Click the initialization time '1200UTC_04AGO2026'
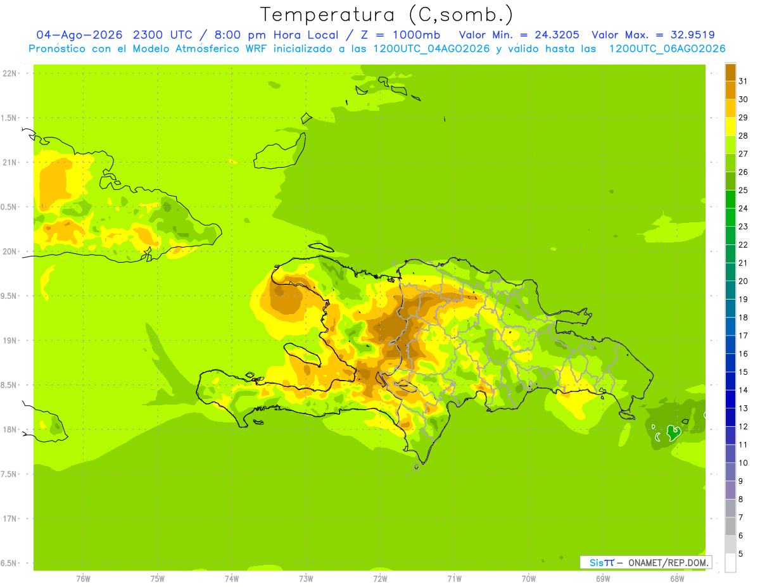760x587 pixels. click(428, 49)
